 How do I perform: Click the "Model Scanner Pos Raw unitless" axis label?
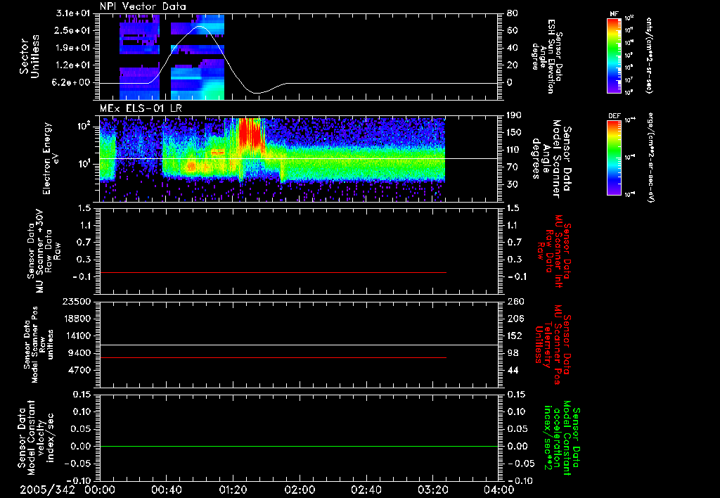(38, 345)
